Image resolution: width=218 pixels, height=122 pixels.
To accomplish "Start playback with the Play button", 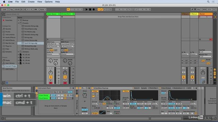I will click(x=87, y=9).
